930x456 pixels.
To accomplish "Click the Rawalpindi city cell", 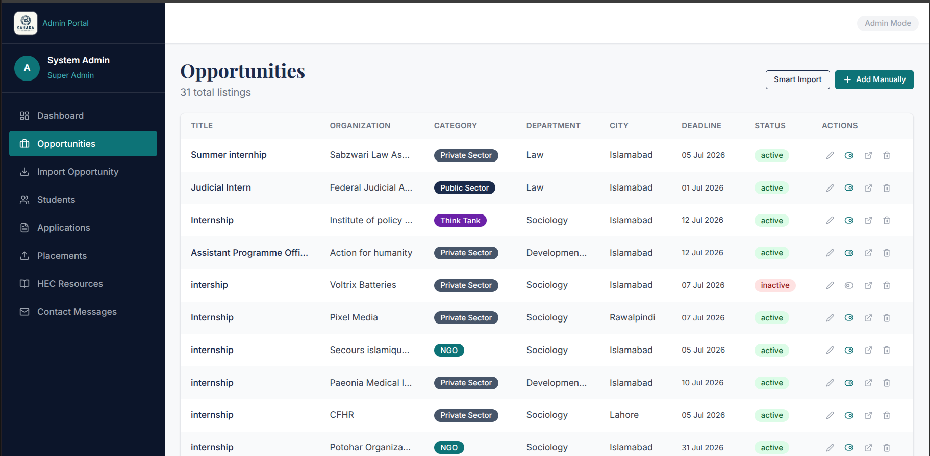I will 632,317.
